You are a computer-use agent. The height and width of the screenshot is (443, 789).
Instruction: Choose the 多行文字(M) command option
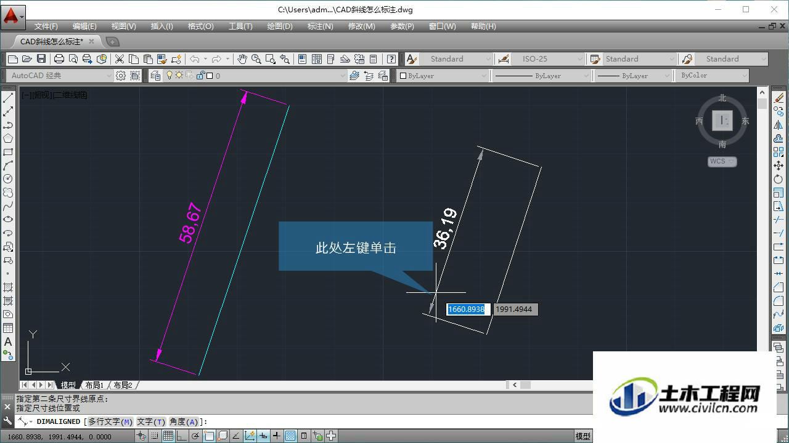(x=110, y=421)
